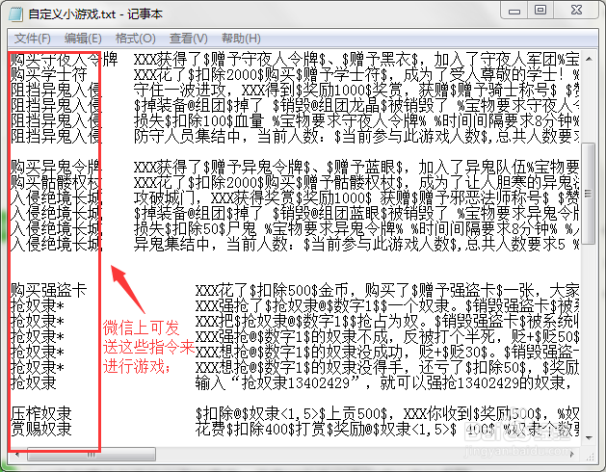The height and width of the screenshot is (472, 606).
Task: Click the line containing 上贡500$
Action: [x=387, y=413]
